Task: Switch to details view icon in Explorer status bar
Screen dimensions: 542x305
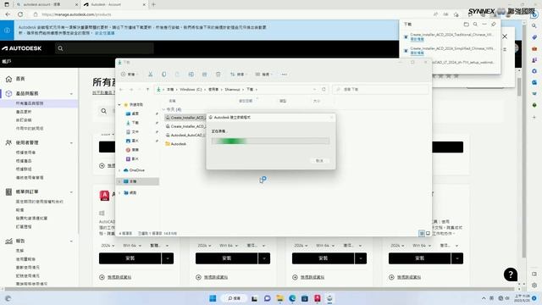Action: tap(422, 234)
